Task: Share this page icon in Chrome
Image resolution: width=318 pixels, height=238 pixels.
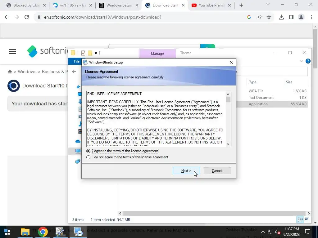Action: click(259, 17)
